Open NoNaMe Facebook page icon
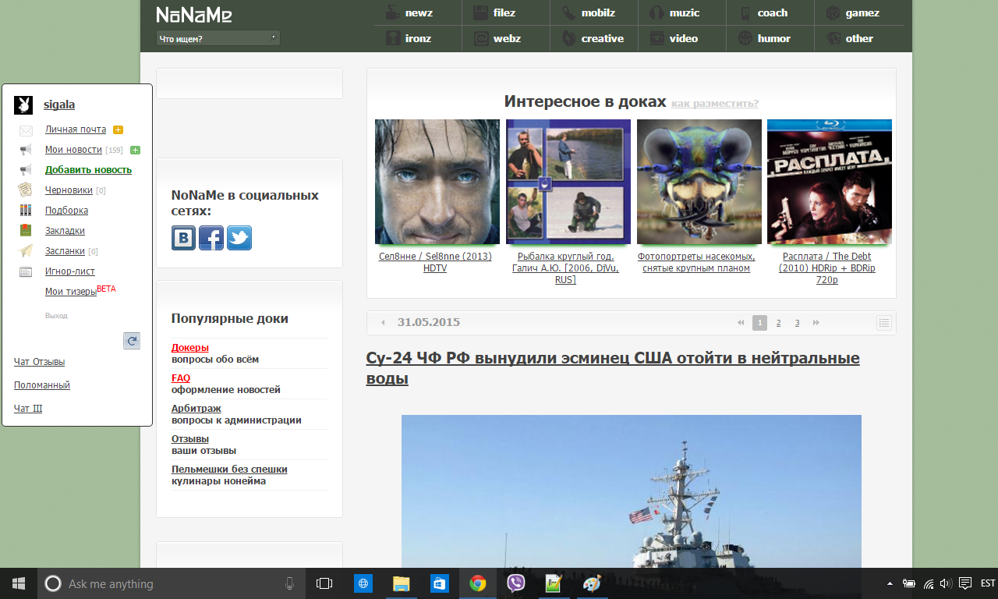 point(211,238)
